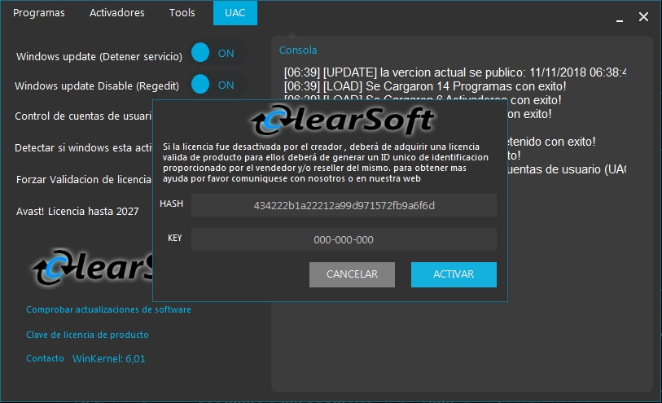Click the Forzar Validacion de licencia label

click(x=84, y=180)
